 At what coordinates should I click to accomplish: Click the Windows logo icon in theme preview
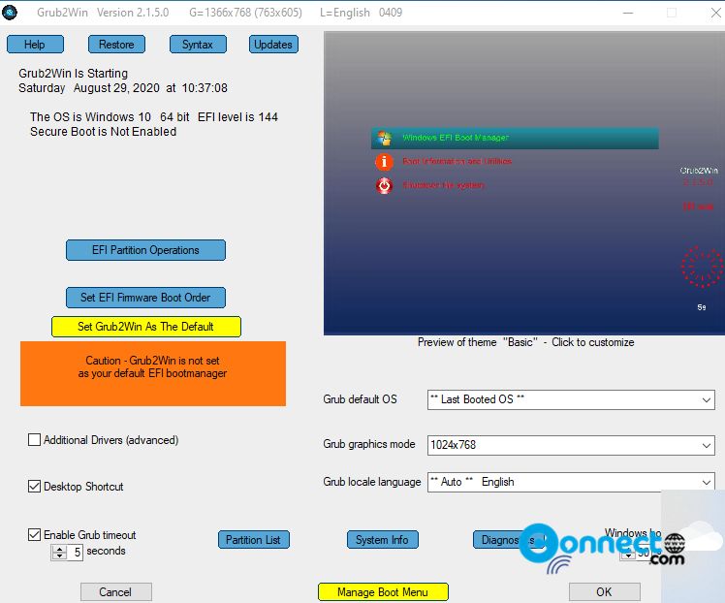[x=384, y=138]
